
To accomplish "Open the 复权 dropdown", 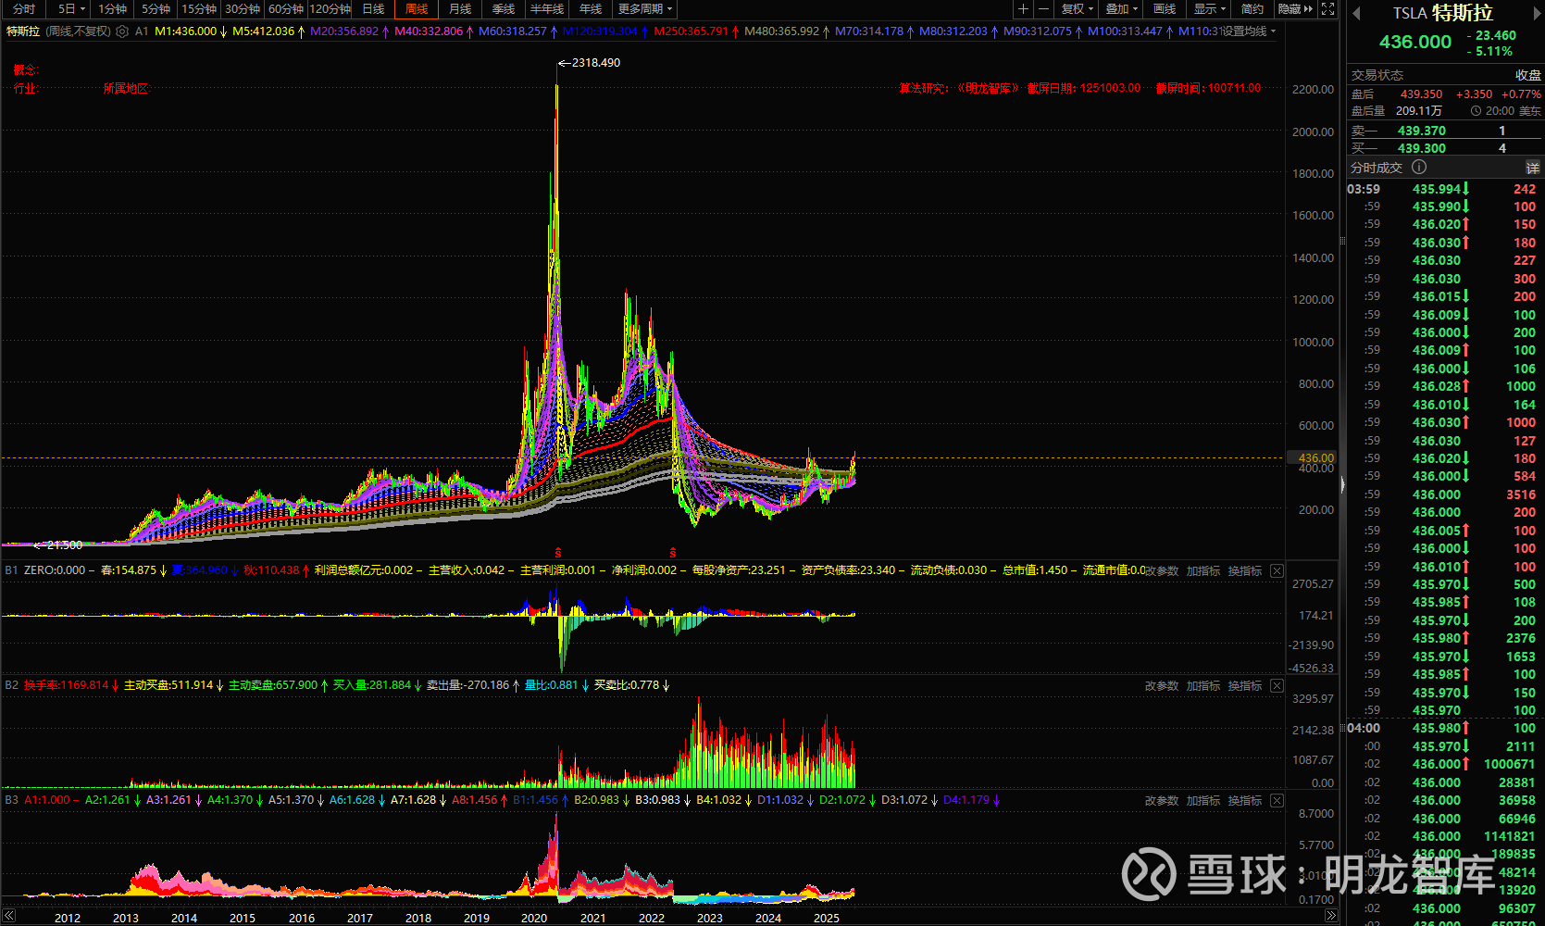I will tap(1077, 9).
